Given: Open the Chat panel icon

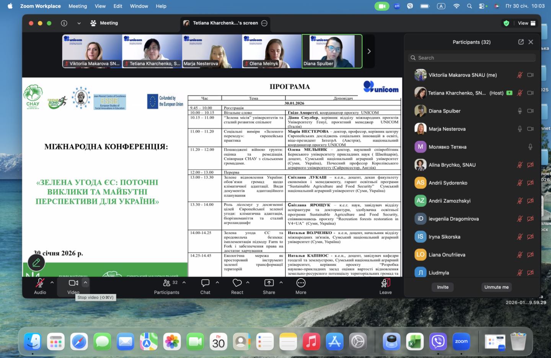Looking at the screenshot, I should tap(205, 283).
